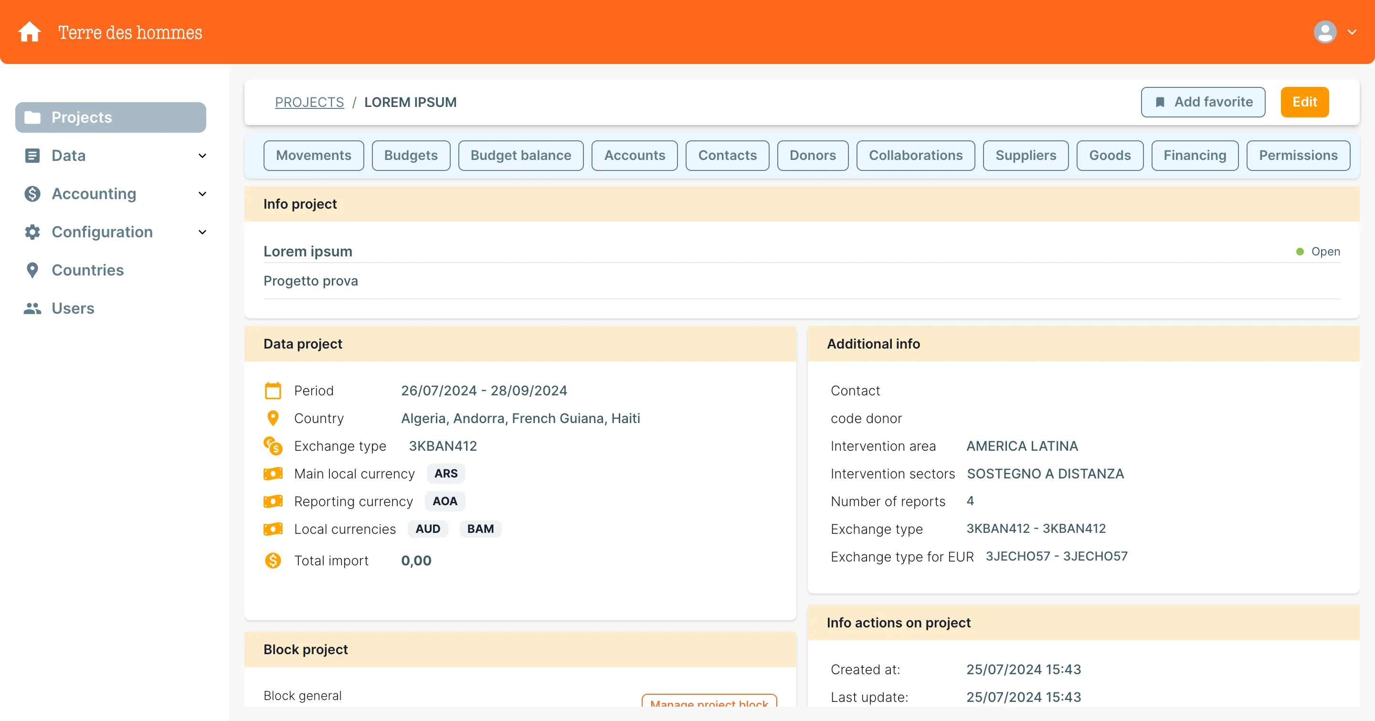
Task: Open the user avatar icon
Action: tap(1324, 32)
